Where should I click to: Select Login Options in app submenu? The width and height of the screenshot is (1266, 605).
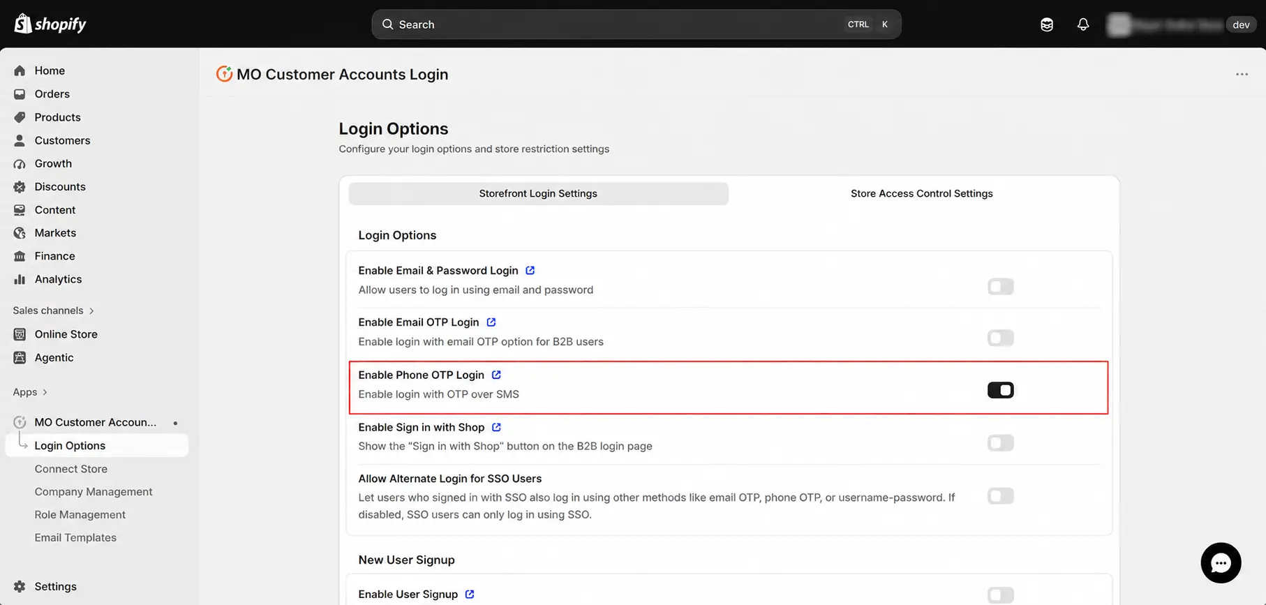(x=97, y=445)
